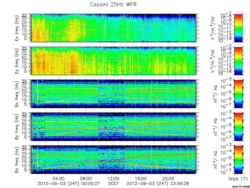Viewport: 250px width, 188px height.
Task: Click the Ez colorbar 'V²/m²/Hz' unit label
Action: [x=213, y=61]
